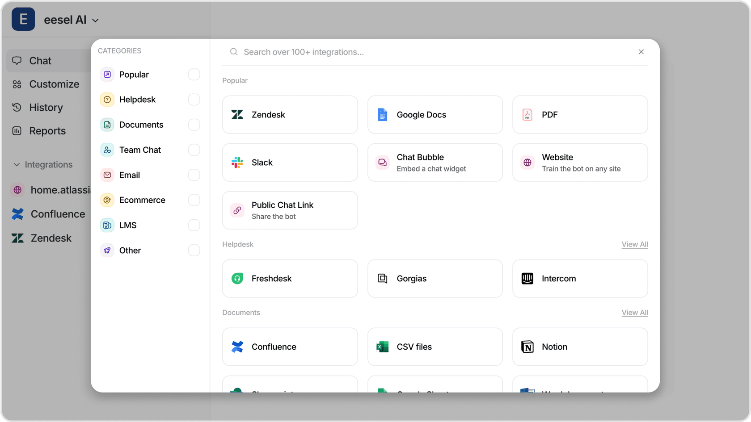The height and width of the screenshot is (422, 751).
Task: Check the Team Chat category checkbox
Action: [x=194, y=150]
